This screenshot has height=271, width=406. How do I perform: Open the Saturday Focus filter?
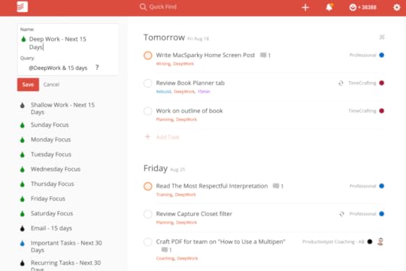click(52, 213)
